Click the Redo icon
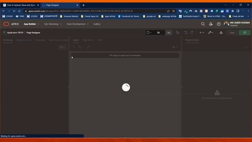252x142 pixels. click(192, 32)
